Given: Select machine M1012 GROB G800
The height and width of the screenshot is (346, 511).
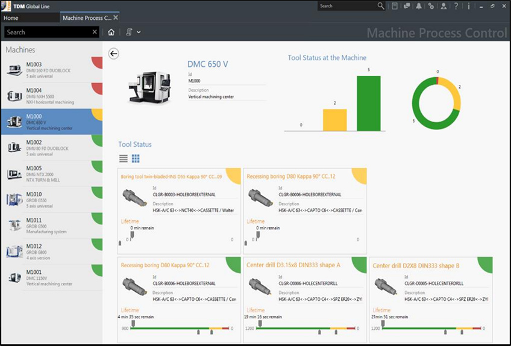Looking at the screenshot, I should pos(52,252).
